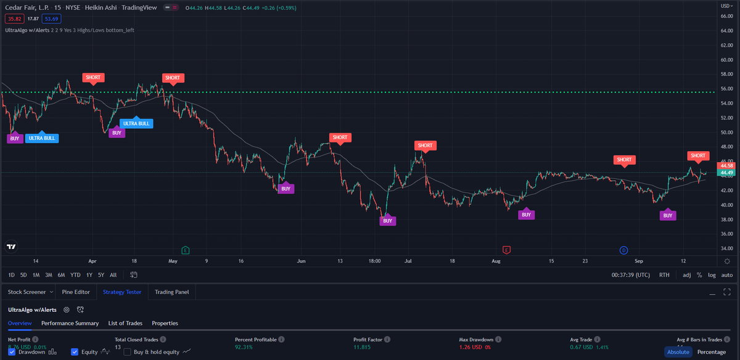The height and width of the screenshot is (360, 740).
Task: Click the green earnings E marker near May
Action: [185, 250]
